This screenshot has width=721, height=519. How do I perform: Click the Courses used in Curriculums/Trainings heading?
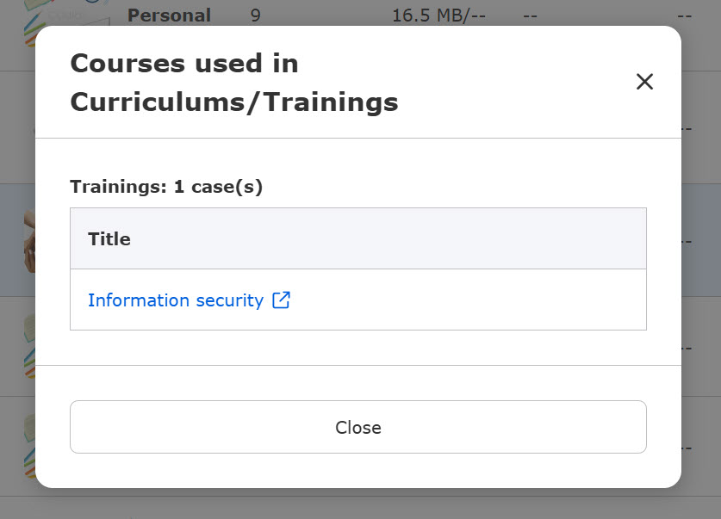click(234, 83)
